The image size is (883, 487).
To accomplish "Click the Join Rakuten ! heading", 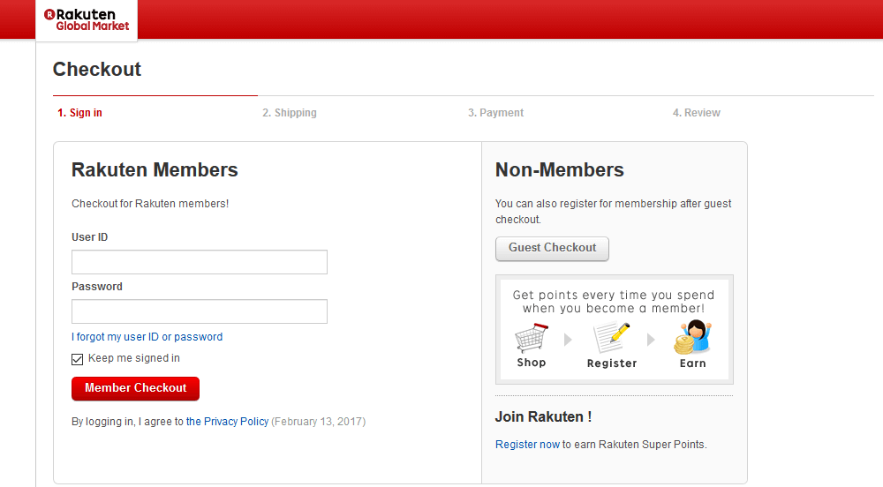I will (543, 416).
